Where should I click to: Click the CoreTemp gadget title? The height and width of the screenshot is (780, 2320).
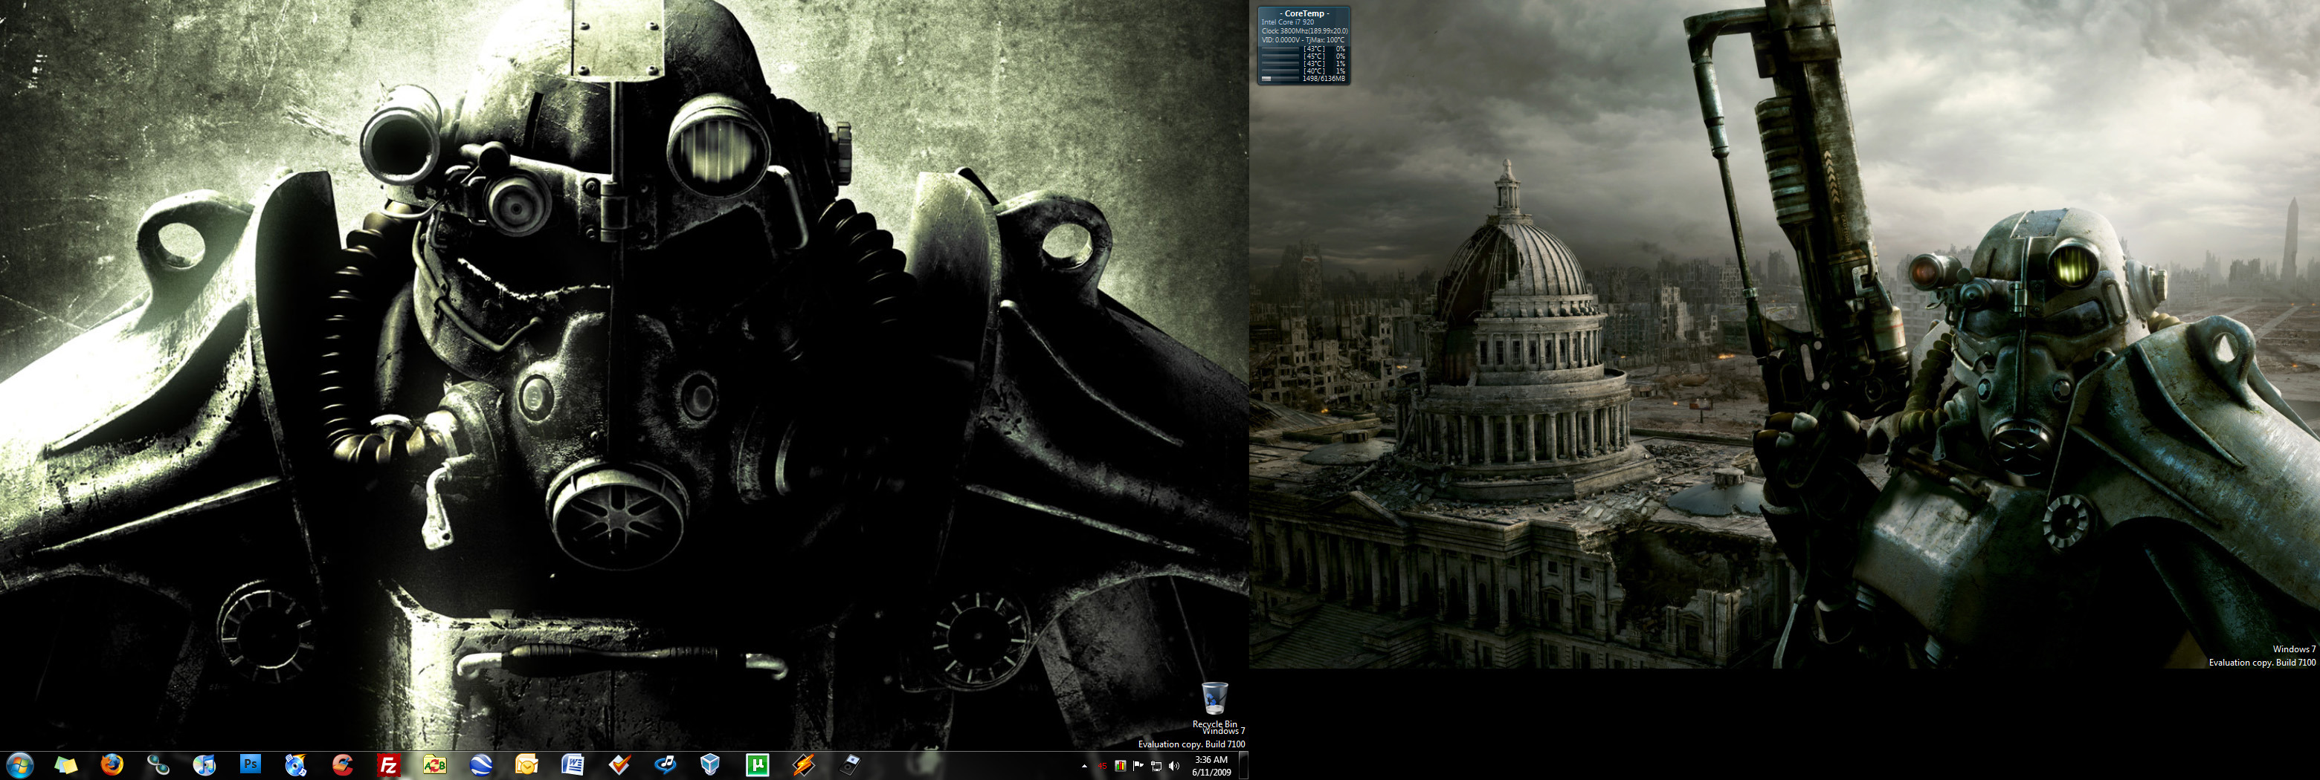pyautogui.click(x=1304, y=13)
